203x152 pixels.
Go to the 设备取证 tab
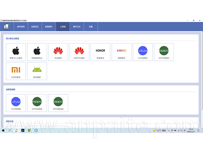pos(35,27)
